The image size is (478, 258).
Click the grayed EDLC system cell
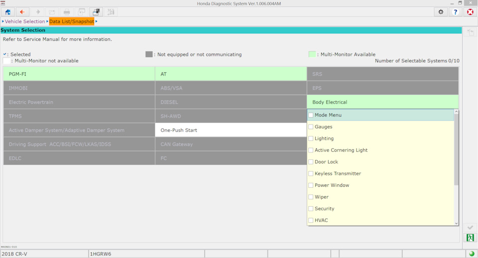(x=79, y=158)
